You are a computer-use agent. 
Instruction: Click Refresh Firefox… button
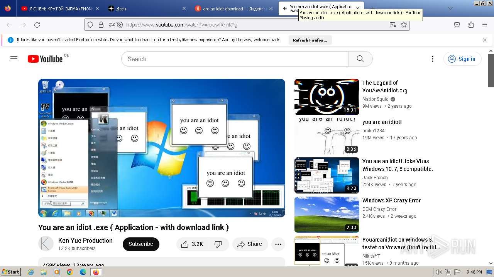point(310,40)
